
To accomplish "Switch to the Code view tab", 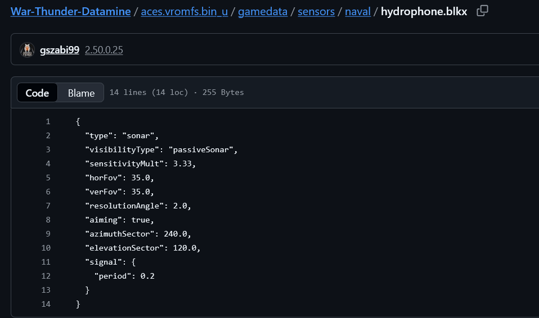I will [37, 93].
